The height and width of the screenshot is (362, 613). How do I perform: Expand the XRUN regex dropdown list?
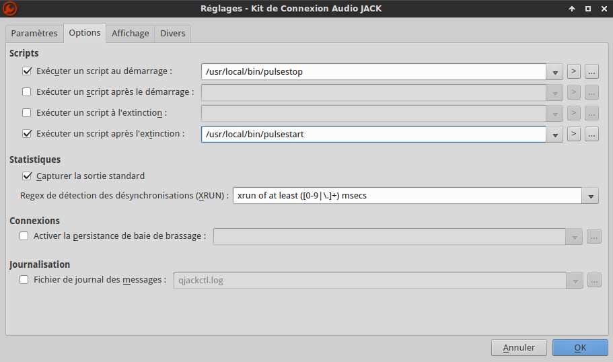point(590,196)
